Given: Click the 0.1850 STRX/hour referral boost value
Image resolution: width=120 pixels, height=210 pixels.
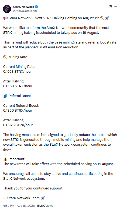Looking at the screenshot, I should tap(18, 111).
